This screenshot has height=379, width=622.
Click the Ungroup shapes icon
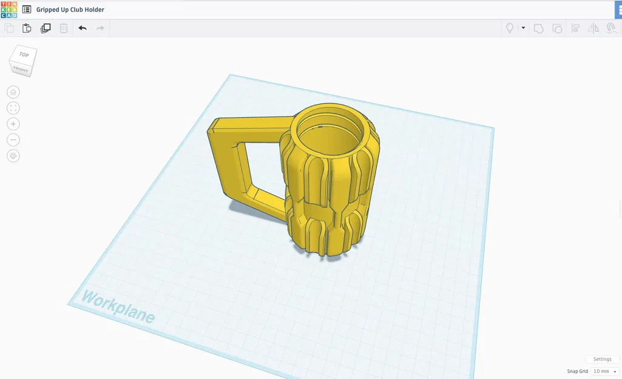click(x=557, y=29)
